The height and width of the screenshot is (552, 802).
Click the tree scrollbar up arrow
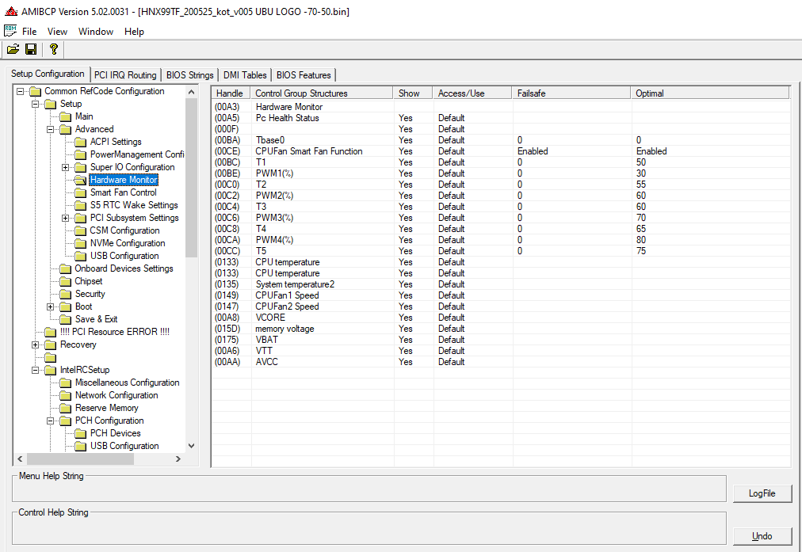pyautogui.click(x=191, y=92)
